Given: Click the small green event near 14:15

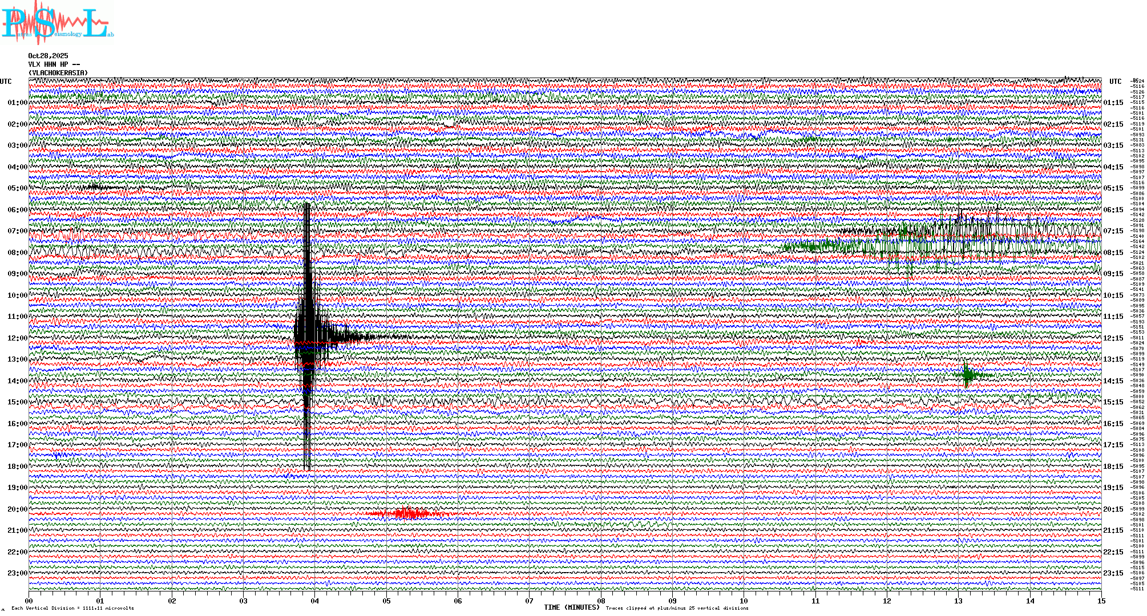Looking at the screenshot, I should 967,375.
